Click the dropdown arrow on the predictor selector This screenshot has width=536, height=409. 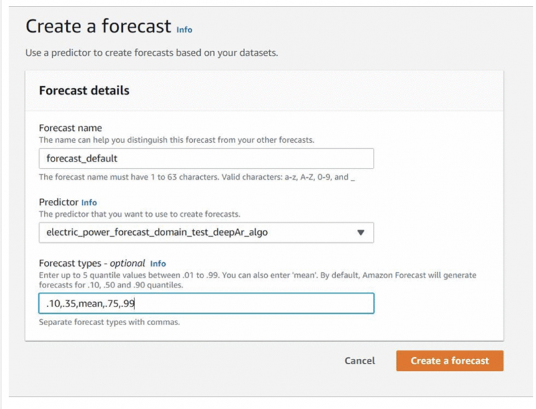[x=361, y=232]
